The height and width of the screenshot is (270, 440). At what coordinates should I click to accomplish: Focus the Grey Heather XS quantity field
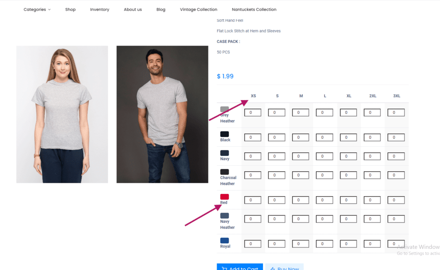(x=253, y=113)
